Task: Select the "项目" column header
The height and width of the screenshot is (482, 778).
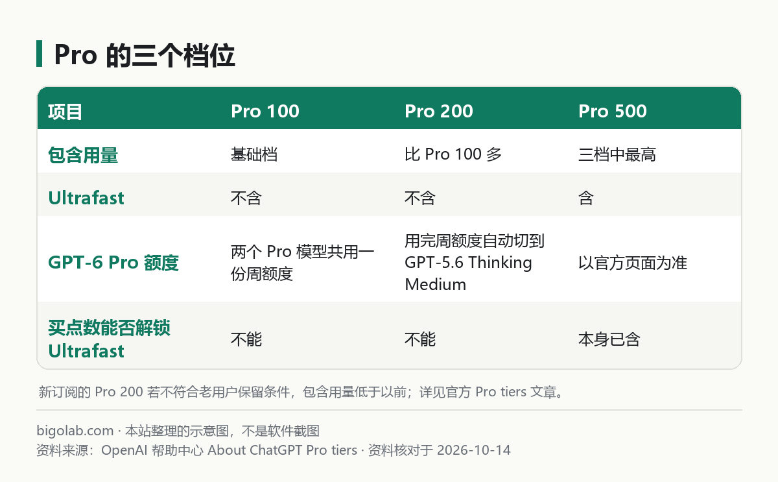Action: (65, 111)
